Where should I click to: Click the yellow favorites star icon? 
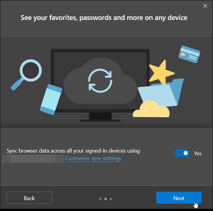point(161,72)
